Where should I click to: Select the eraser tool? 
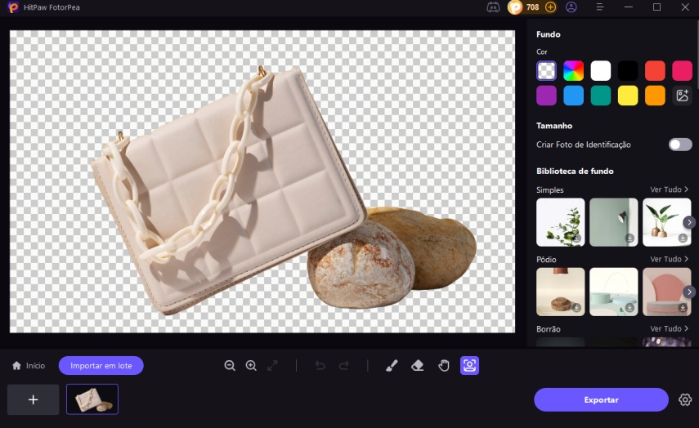pyautogui.click(x=417, y=366)
